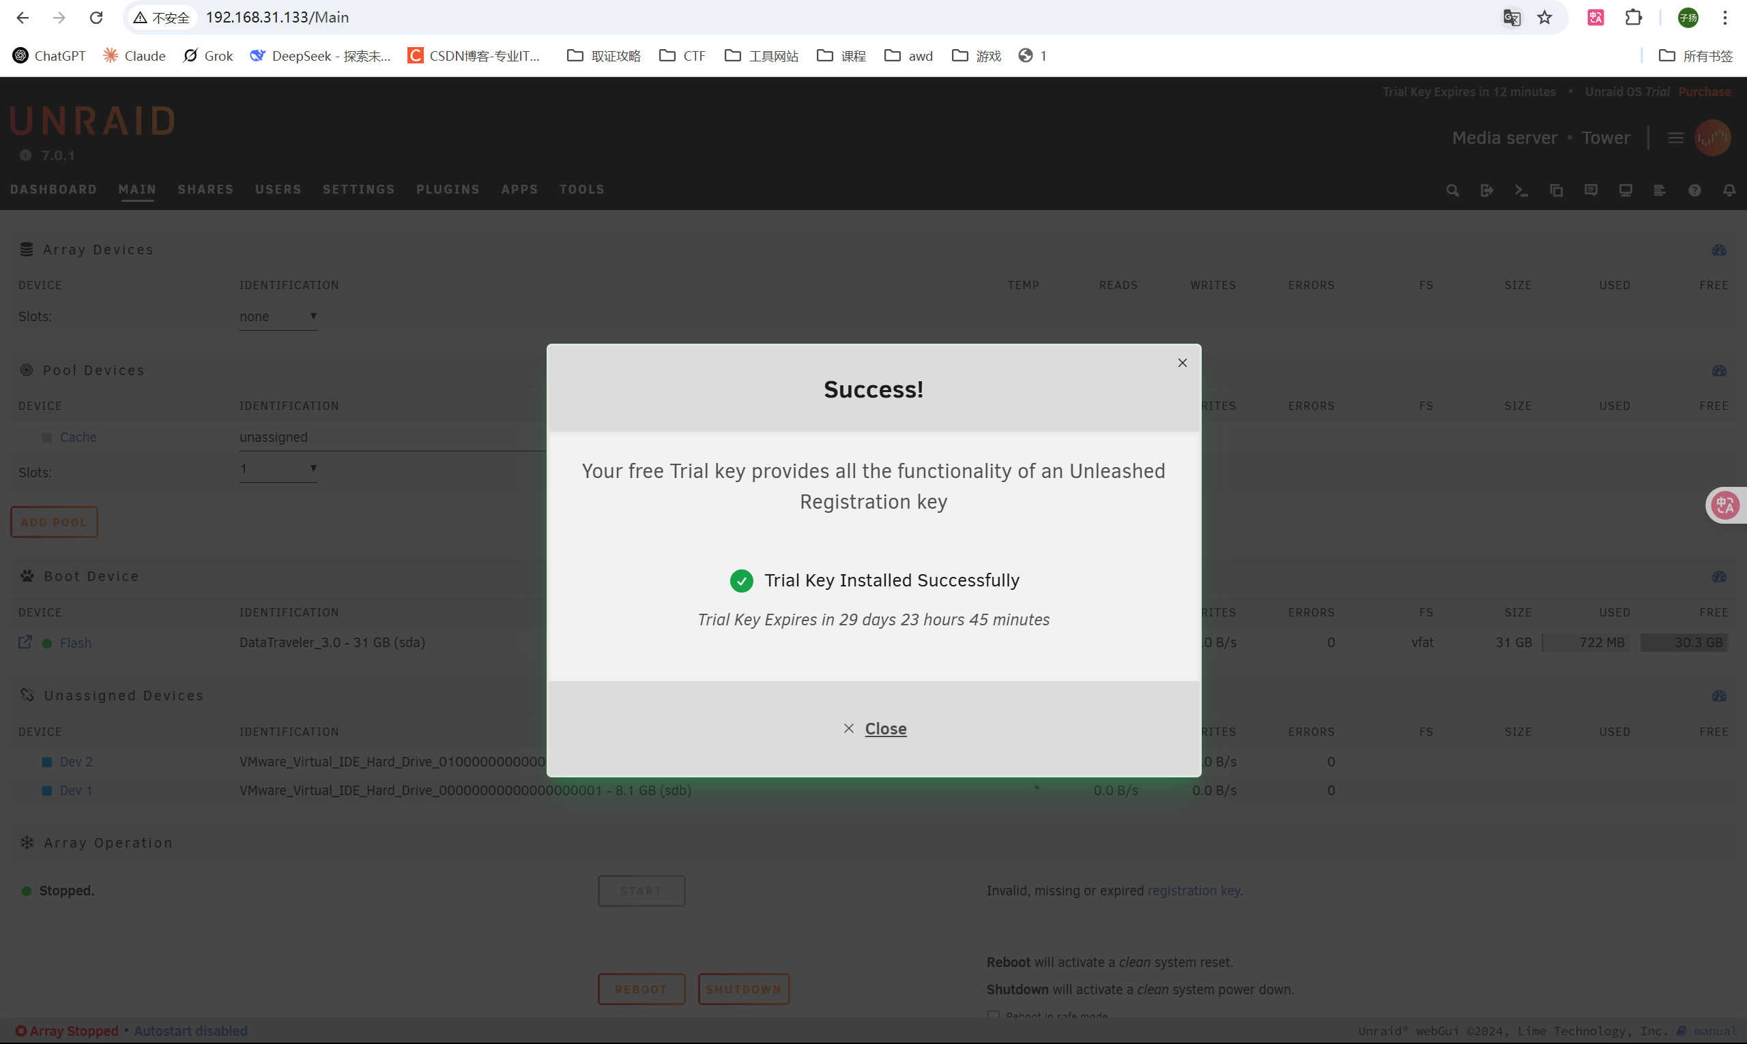Click the Flash free space bar 30.3 GB
Viewport: 1747px width, 1044px height.
1684,642
